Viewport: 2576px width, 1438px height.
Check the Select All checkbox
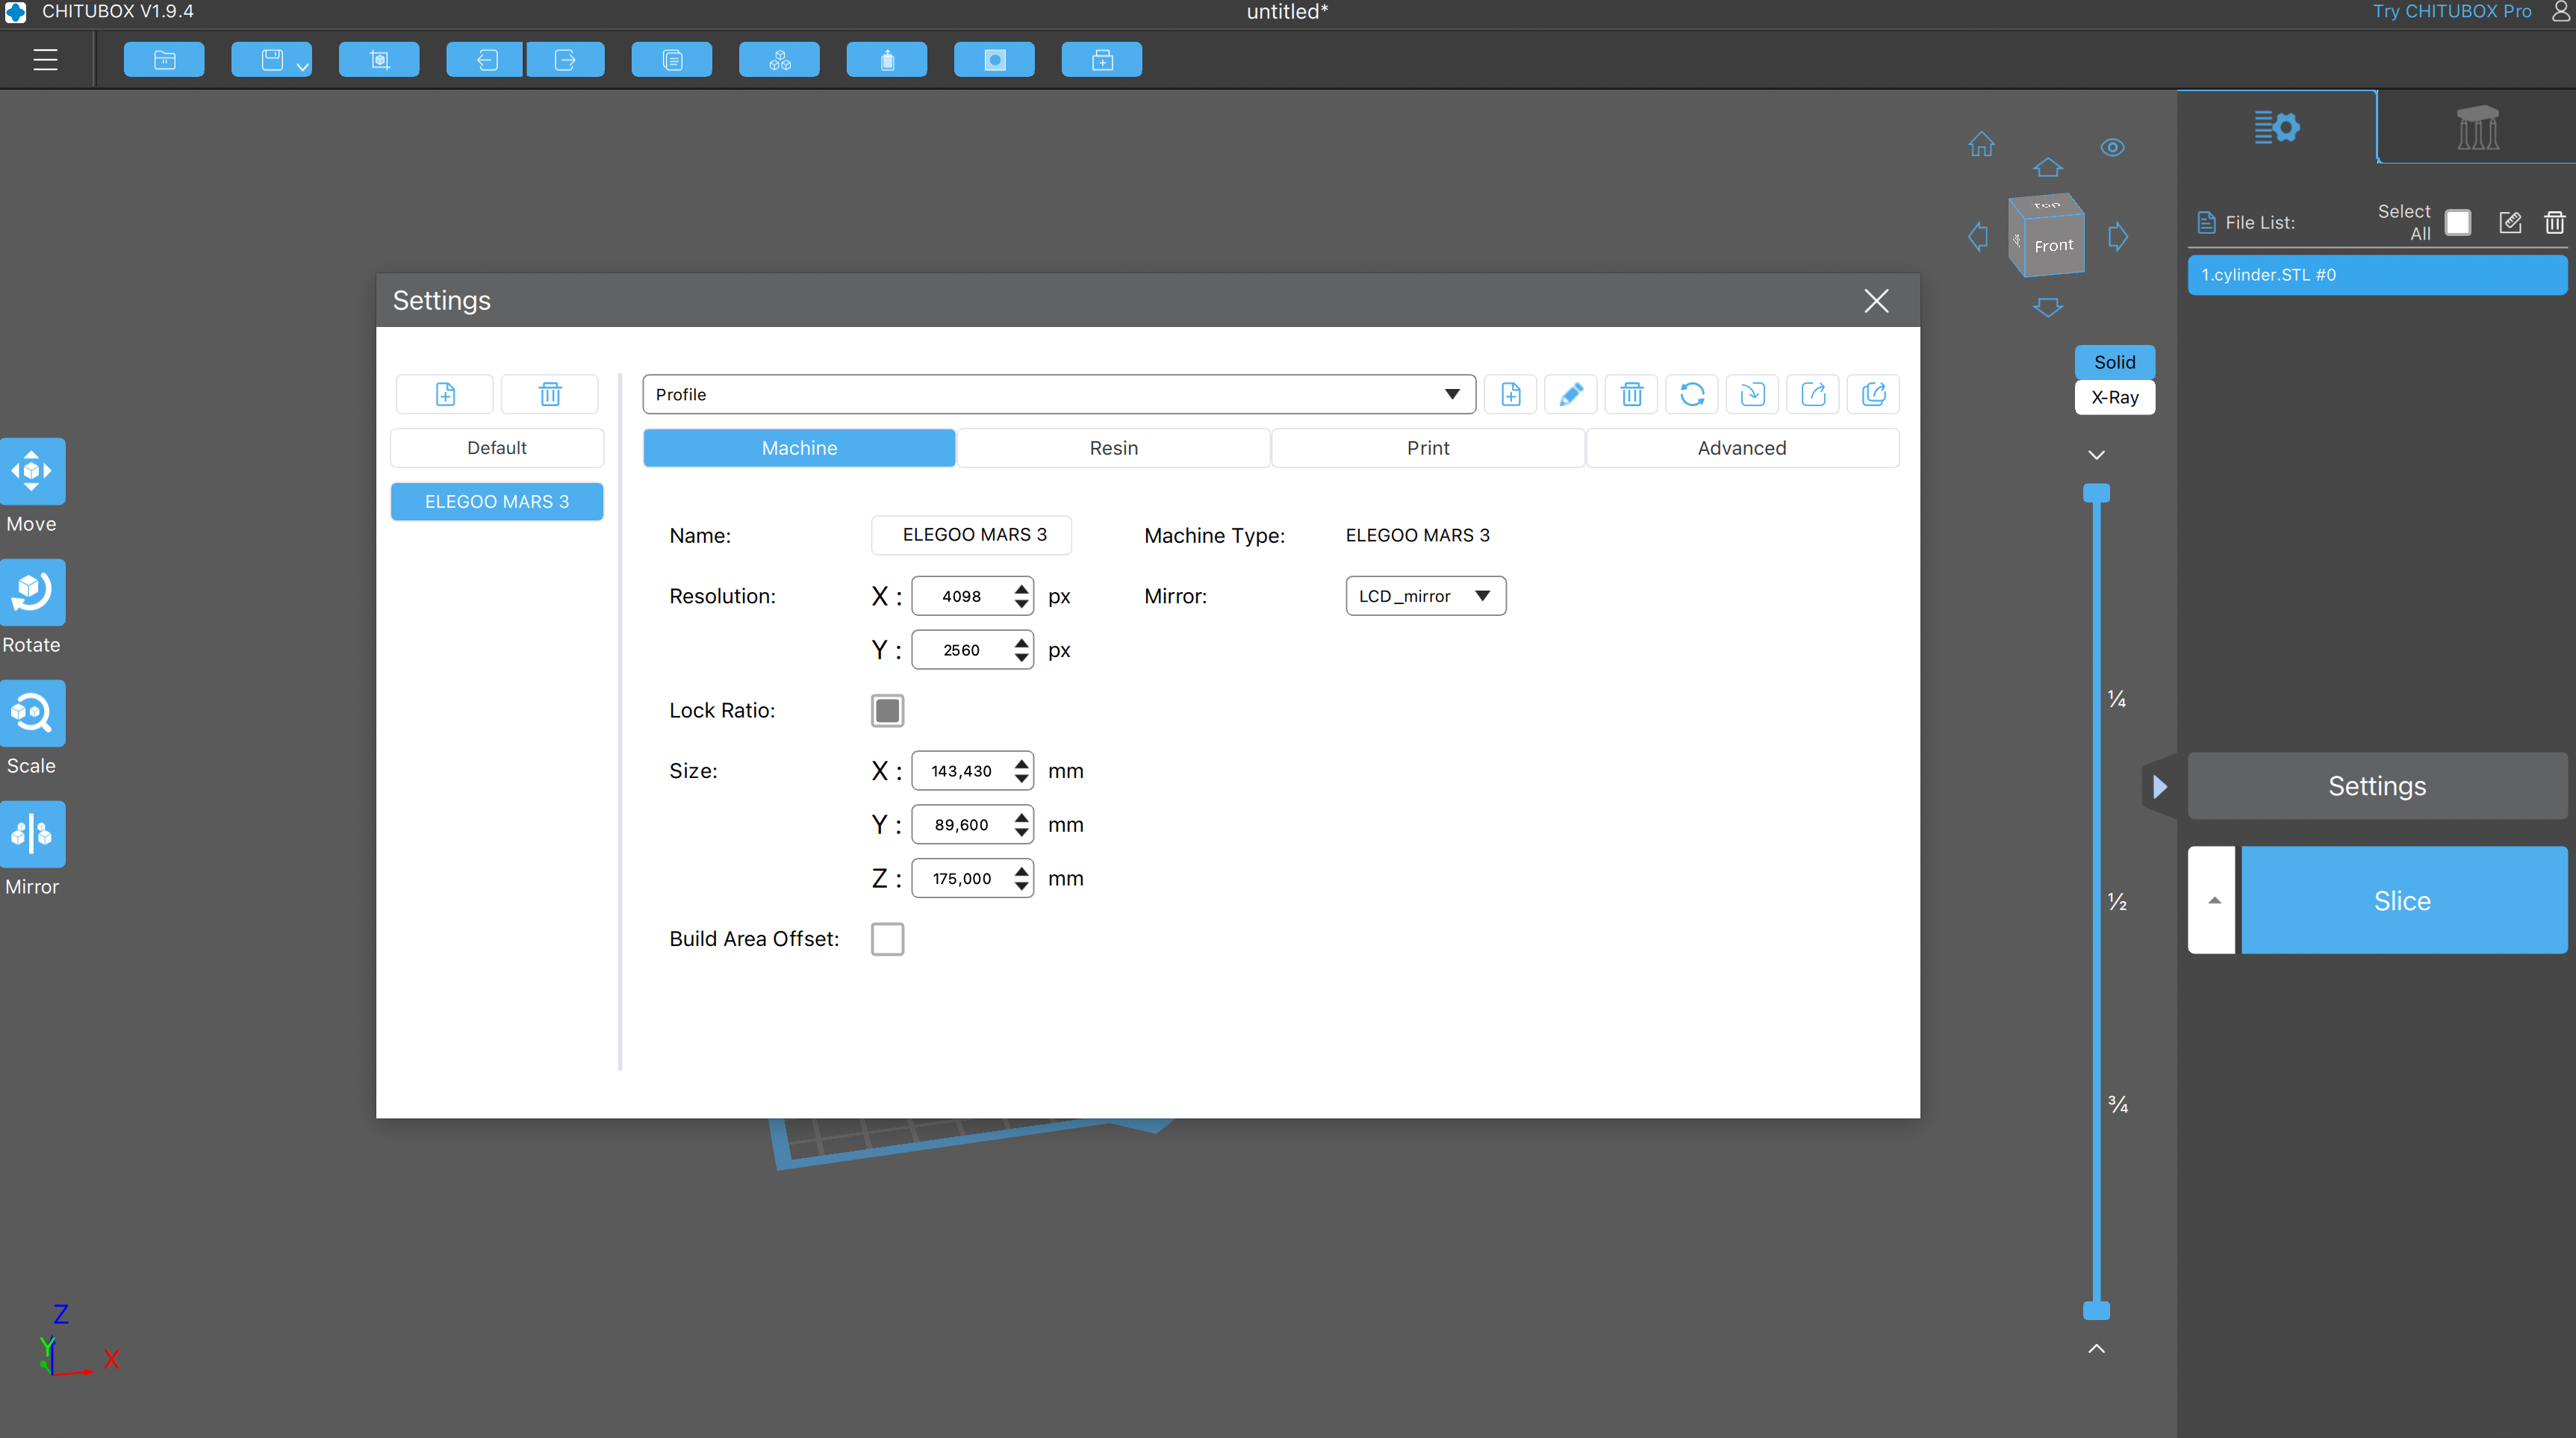[x=2458, y=222]
